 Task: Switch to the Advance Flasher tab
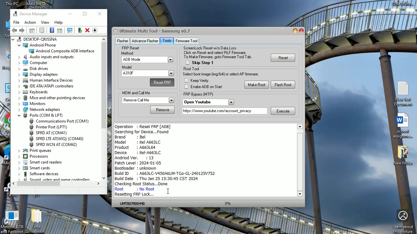(145, 41)
